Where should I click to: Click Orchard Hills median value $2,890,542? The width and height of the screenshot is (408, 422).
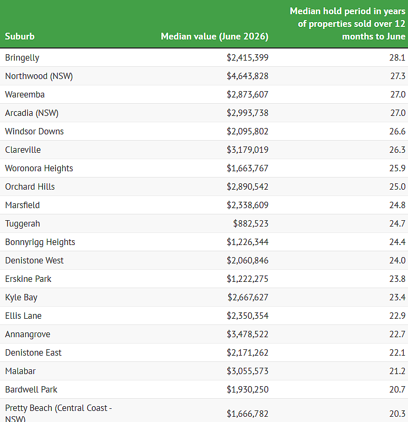[x=248, y=187]
